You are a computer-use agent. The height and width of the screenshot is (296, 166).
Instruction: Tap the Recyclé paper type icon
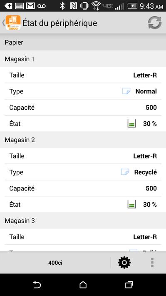125,172
